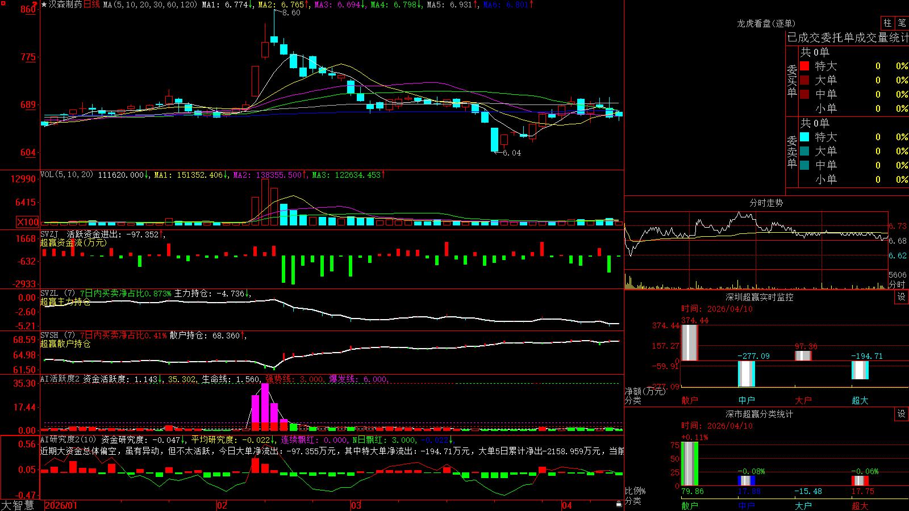The height and width of the screenshot is (511, 909).
Task: Click the 委买单 vertical label
Action: (x=792, y=81)
